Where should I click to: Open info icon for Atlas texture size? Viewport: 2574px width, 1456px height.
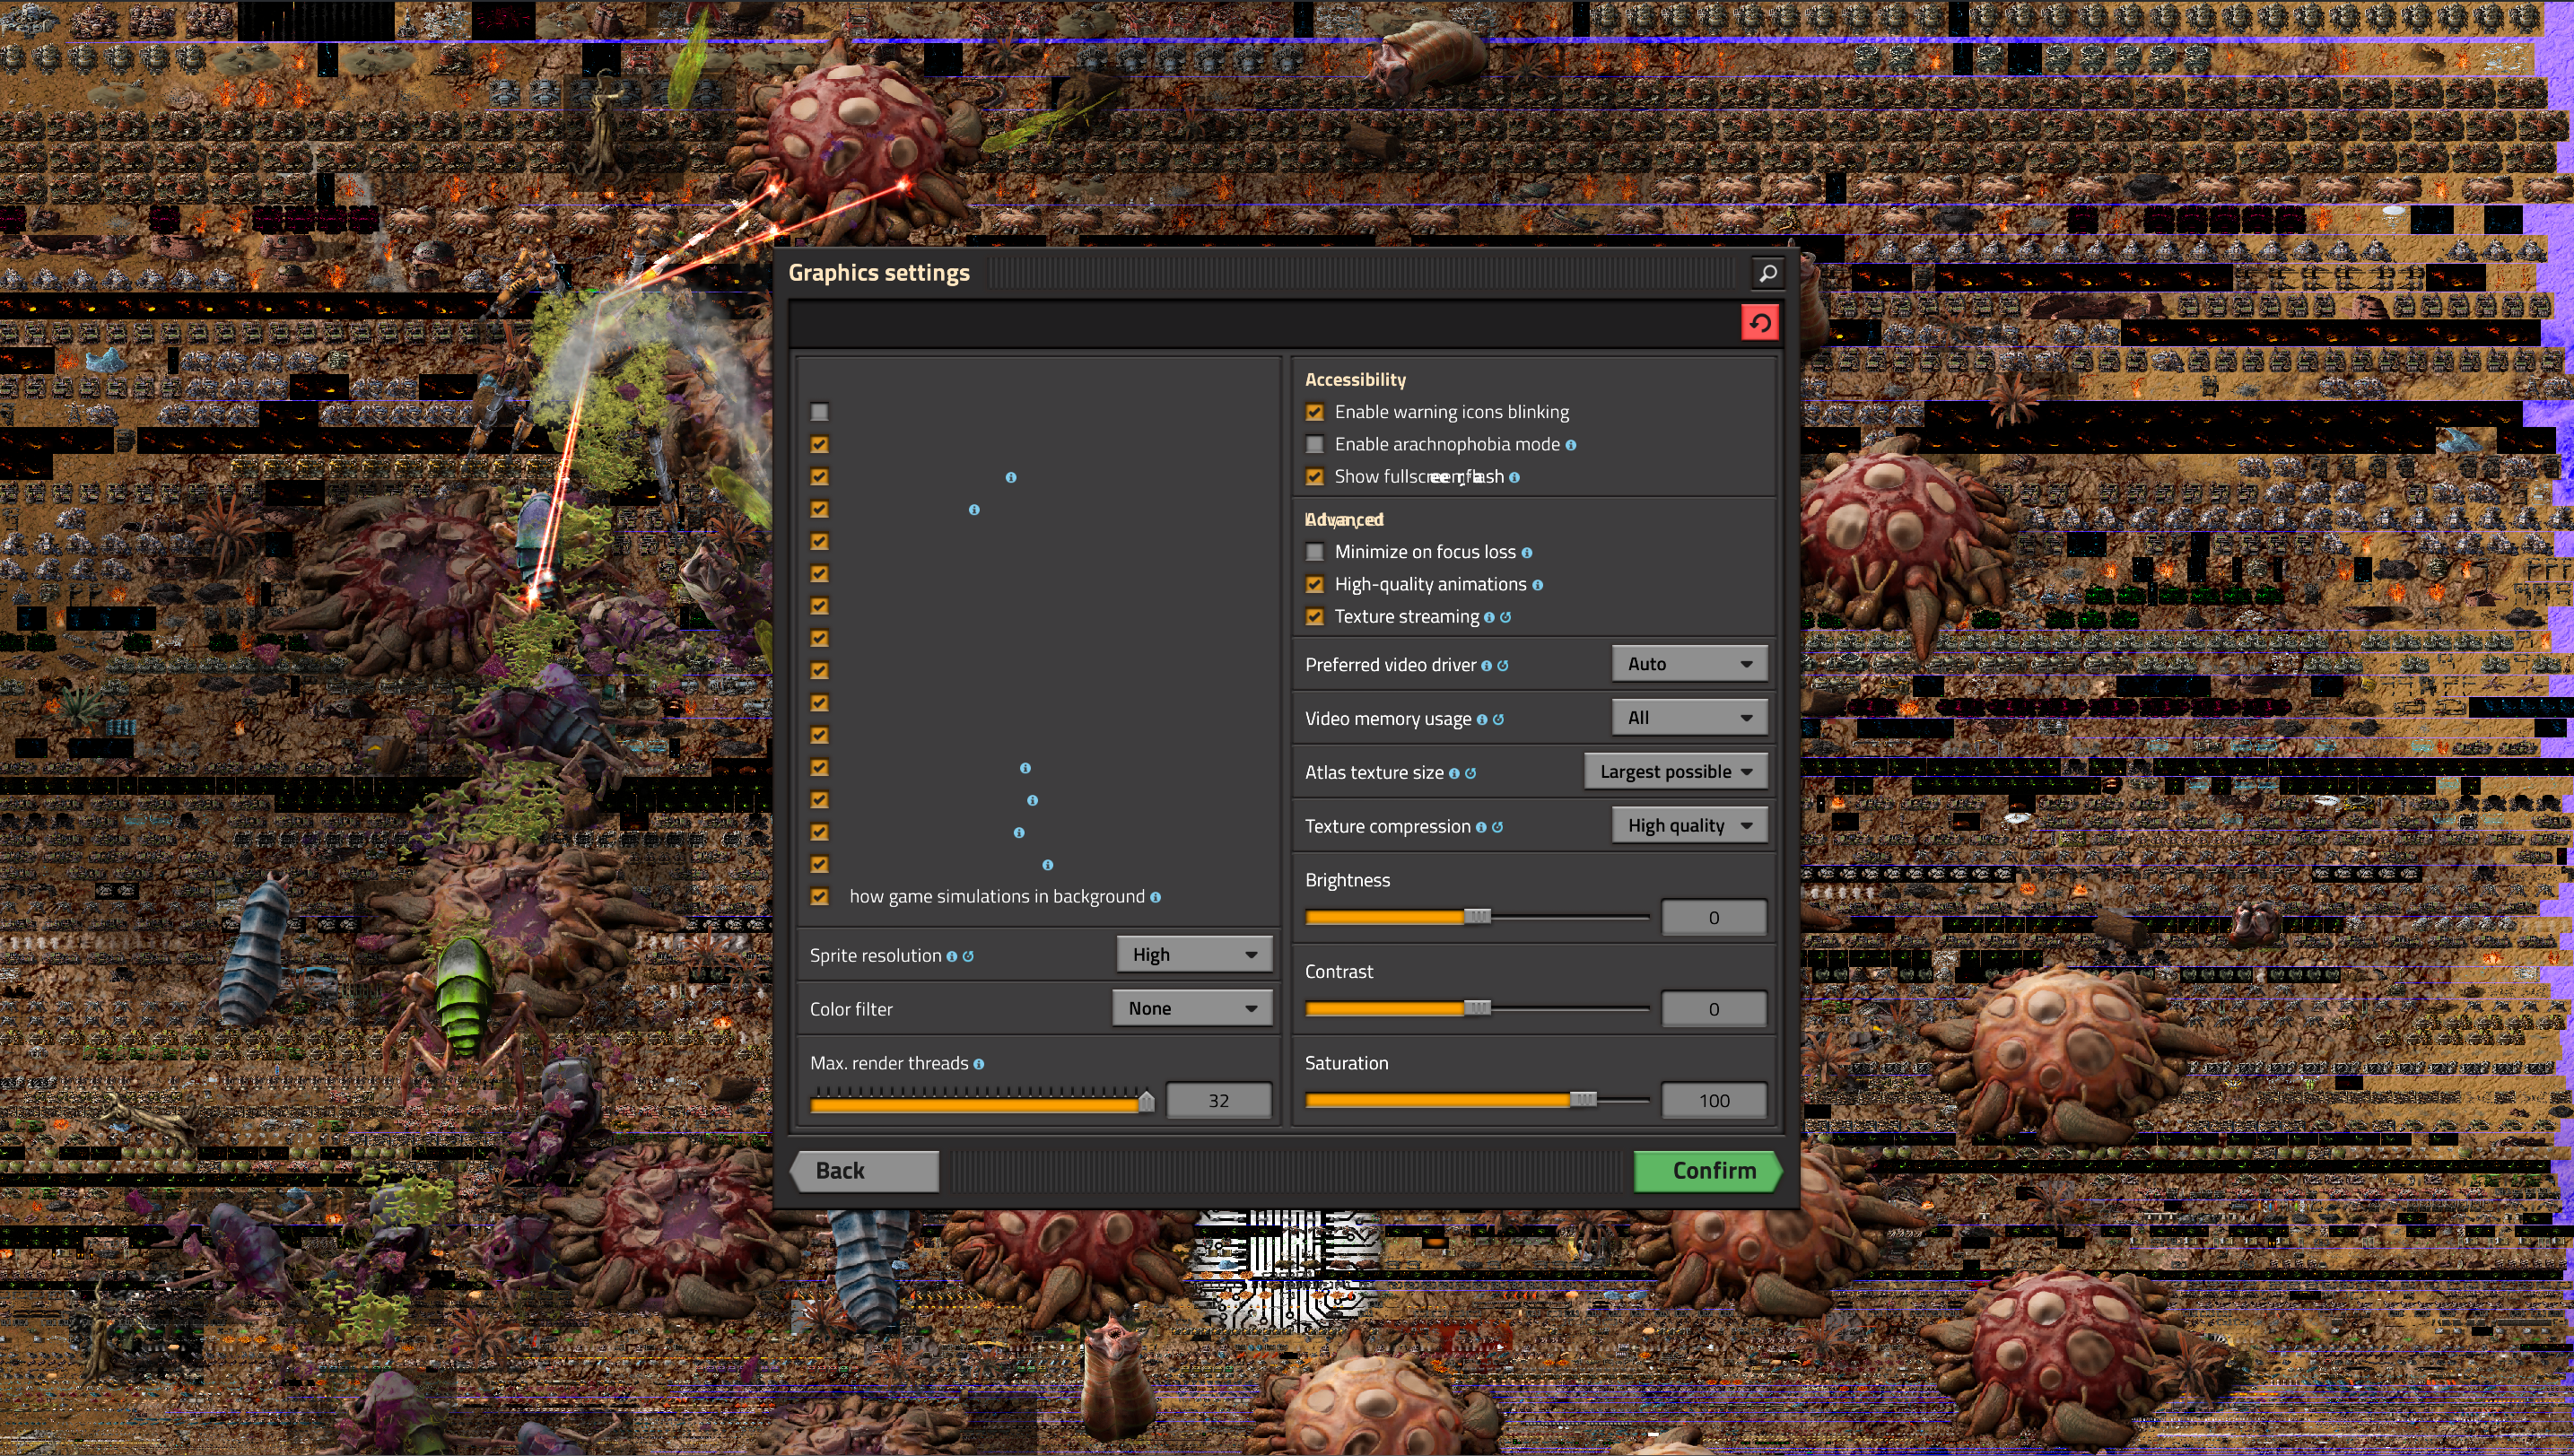[x=1454, y=774]
